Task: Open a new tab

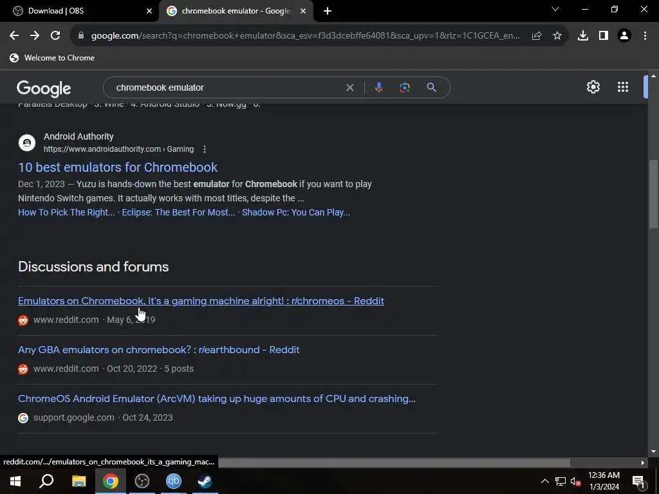Action: [x=328, y=11]
